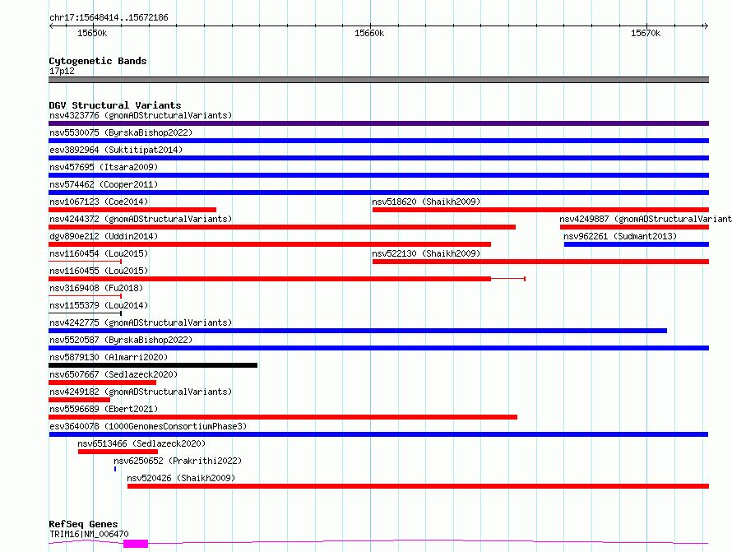Open the TRIM16|NM_006470 gene label
The image size is (732, 552).
click(x=89, y=534)
